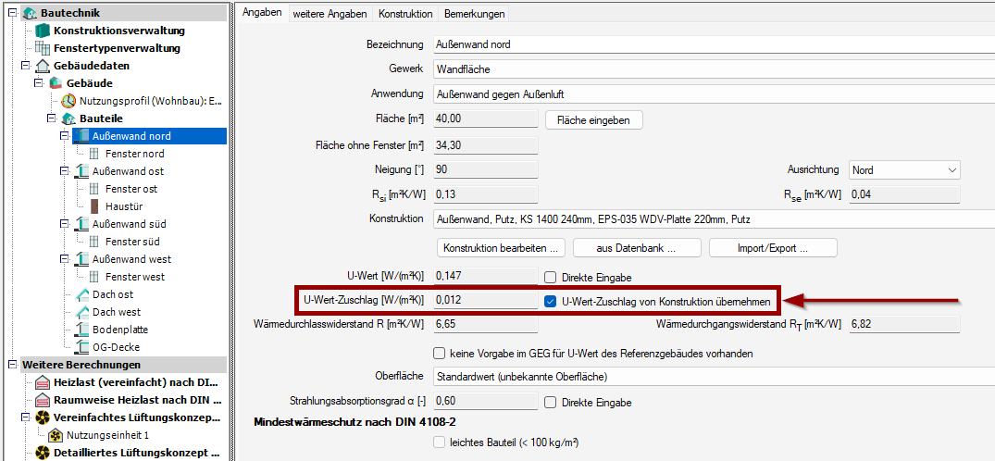This screenshot has width=995, height=461.
Task: Click the Haustür door icon
Action: click(95, 206)
